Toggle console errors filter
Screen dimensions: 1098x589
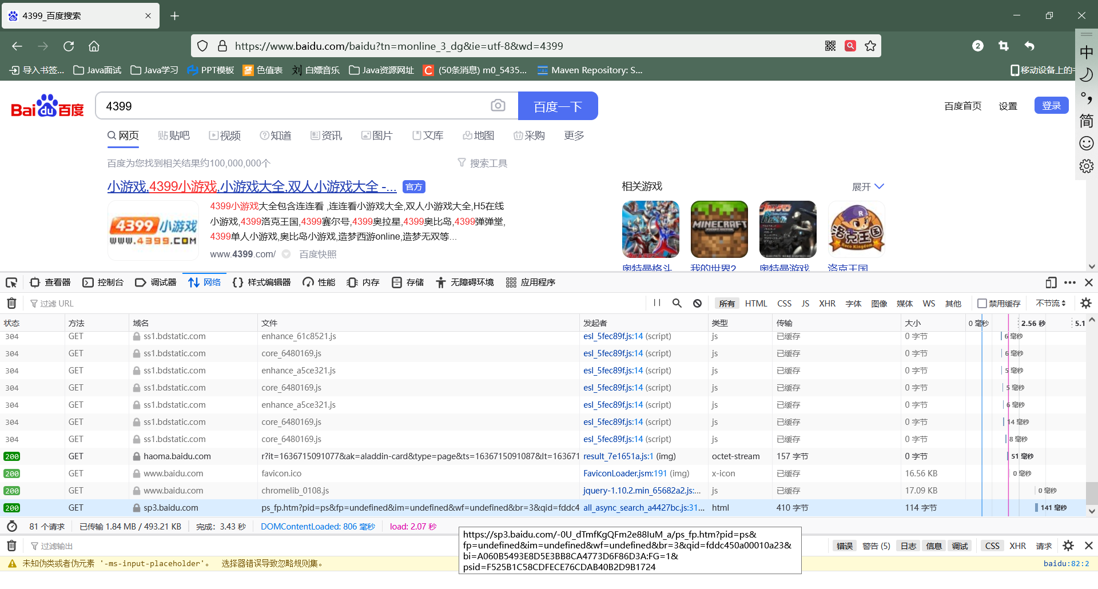845,546
